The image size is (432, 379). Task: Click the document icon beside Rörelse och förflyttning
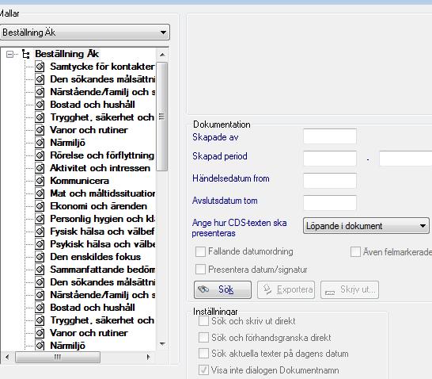pyautogui.click(x=40, y=155)
